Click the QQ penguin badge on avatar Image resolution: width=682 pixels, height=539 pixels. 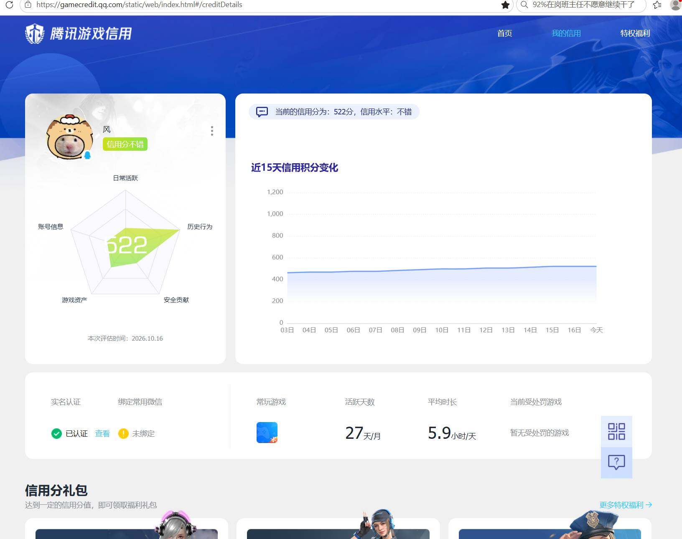click(87, 155)
